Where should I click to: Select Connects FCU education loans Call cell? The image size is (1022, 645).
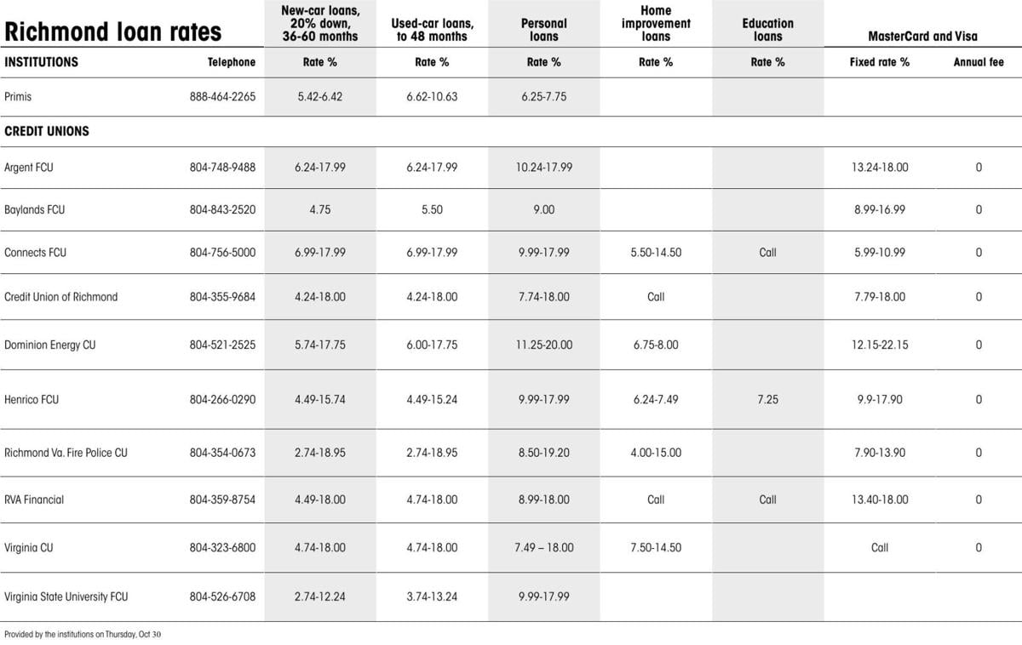tap(767, 253)
